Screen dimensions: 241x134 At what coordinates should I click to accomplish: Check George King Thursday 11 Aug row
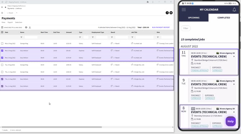2,72
